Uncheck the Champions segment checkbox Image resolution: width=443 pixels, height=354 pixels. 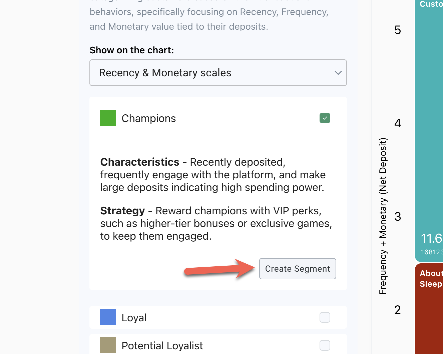coord(325,118)
